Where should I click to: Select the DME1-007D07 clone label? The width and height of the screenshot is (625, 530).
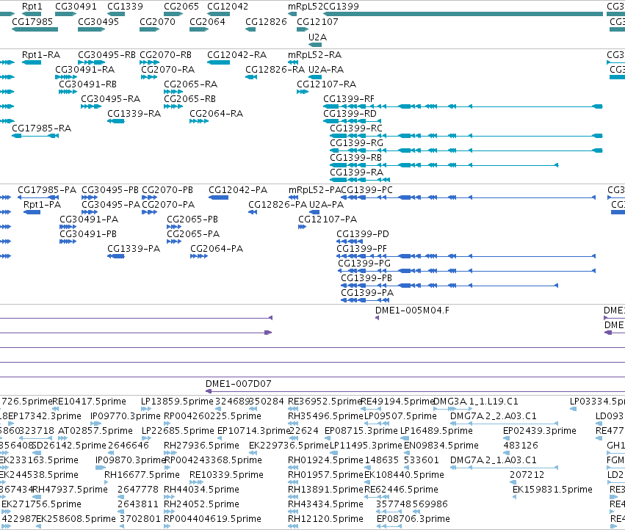tap(239, 384)
